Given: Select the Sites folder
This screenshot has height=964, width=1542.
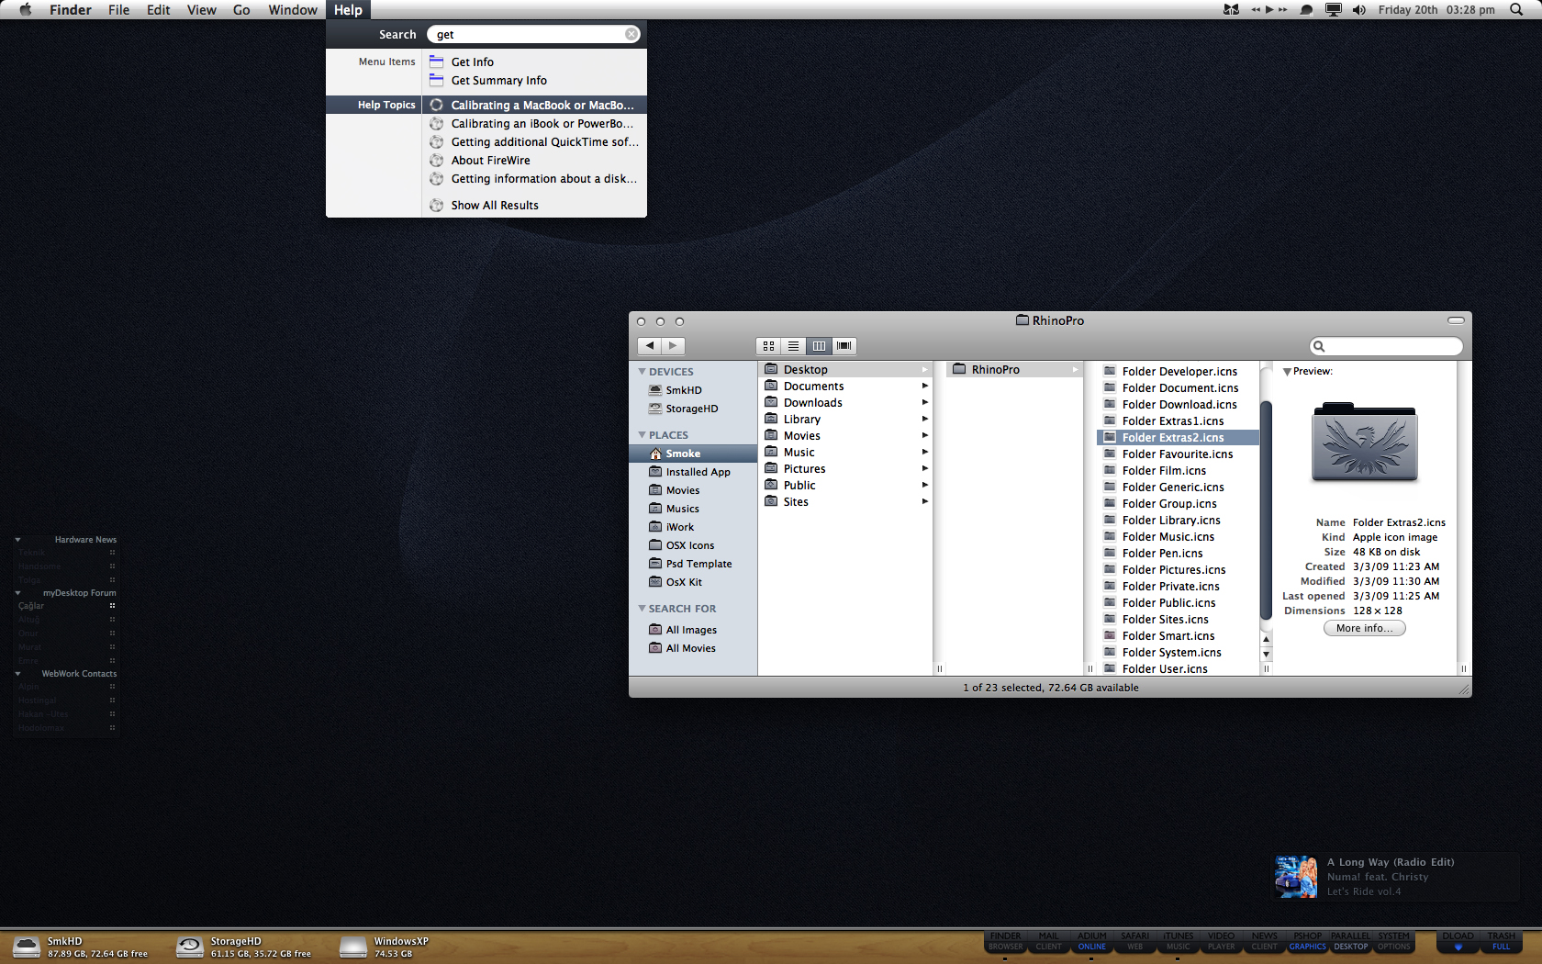Looking at the screenshot, I should tap(845, 502).
